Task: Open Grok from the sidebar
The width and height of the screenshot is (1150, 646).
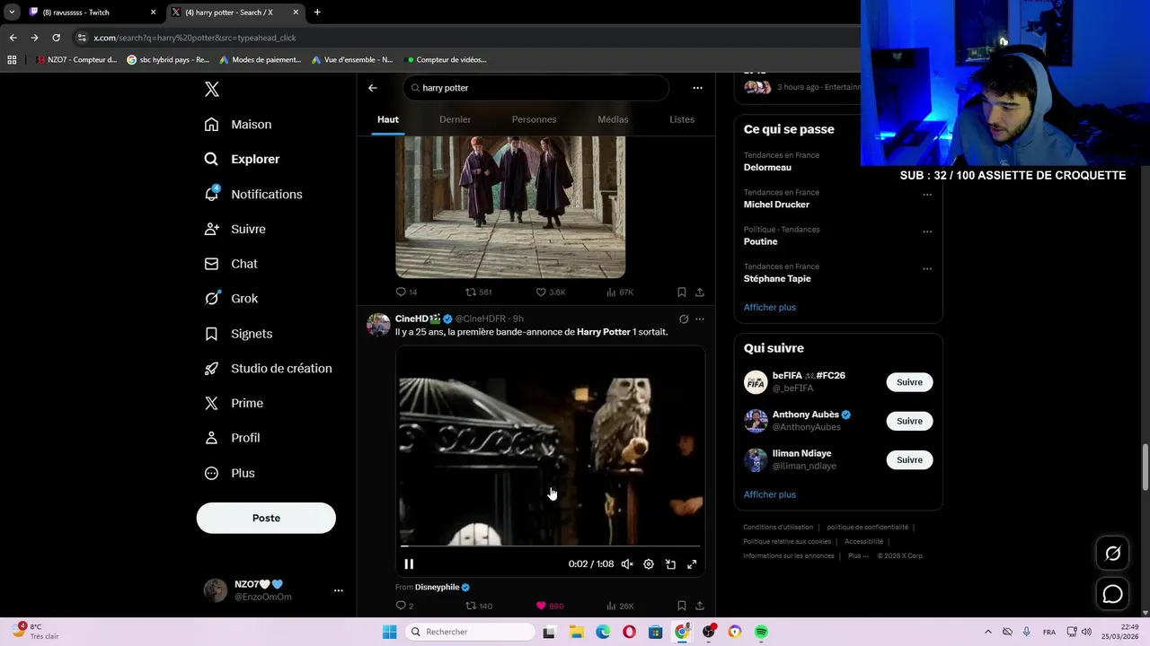Action: [231, 299]
